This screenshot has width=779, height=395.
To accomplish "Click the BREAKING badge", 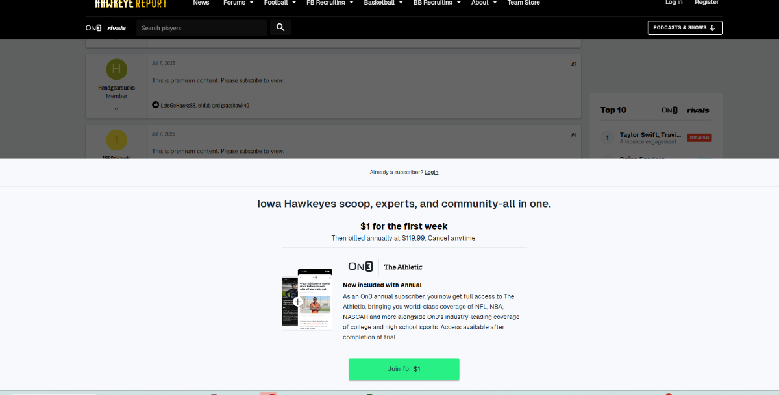I will point(700,138).
